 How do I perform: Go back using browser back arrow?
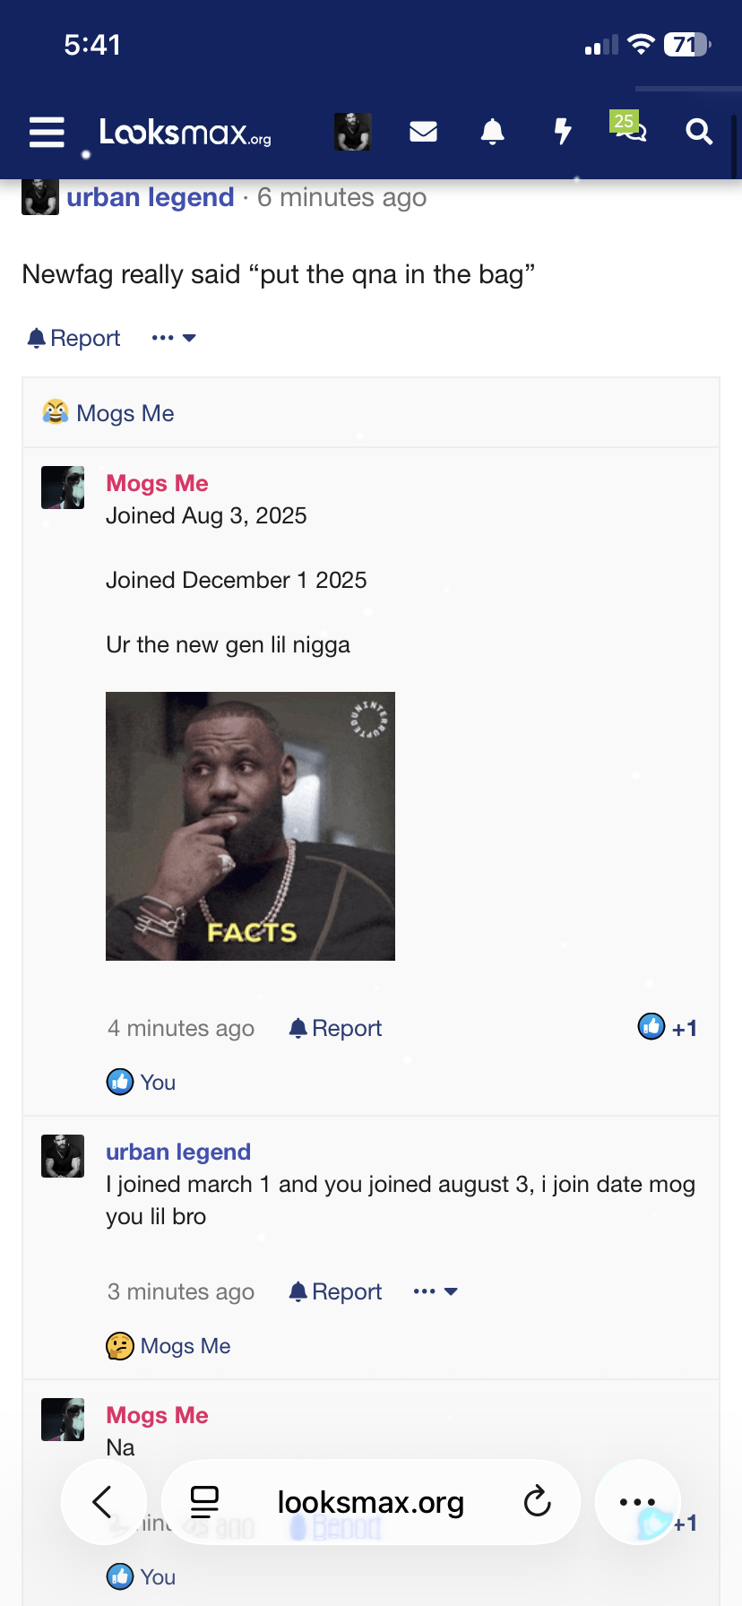point(103,1501)
